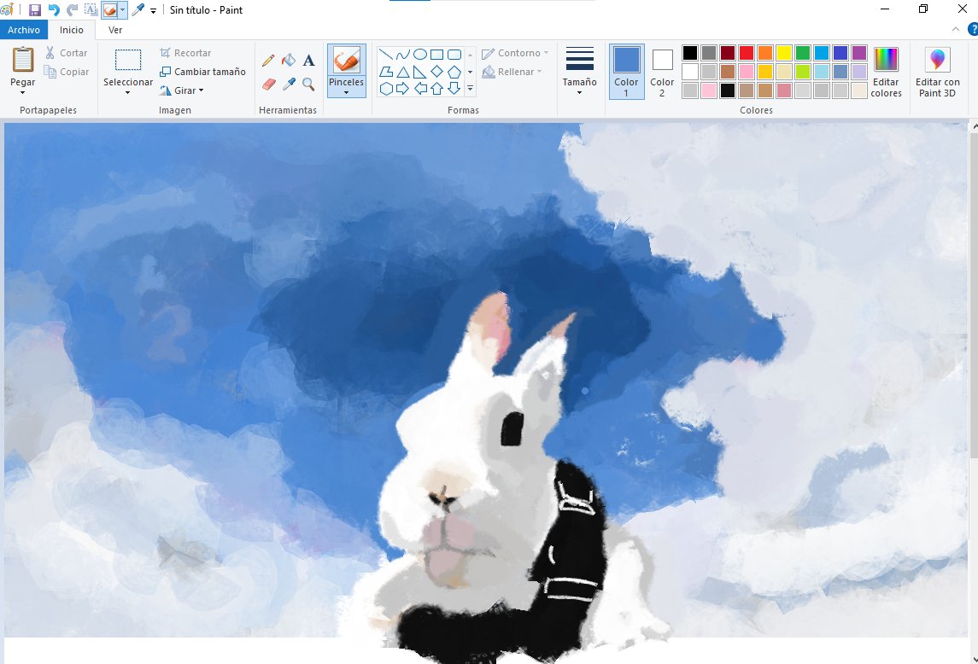The image size is (978, 664).
Task: Save the file from quick access toolbar
Action: pyautogui.click(x=35, y=10)
